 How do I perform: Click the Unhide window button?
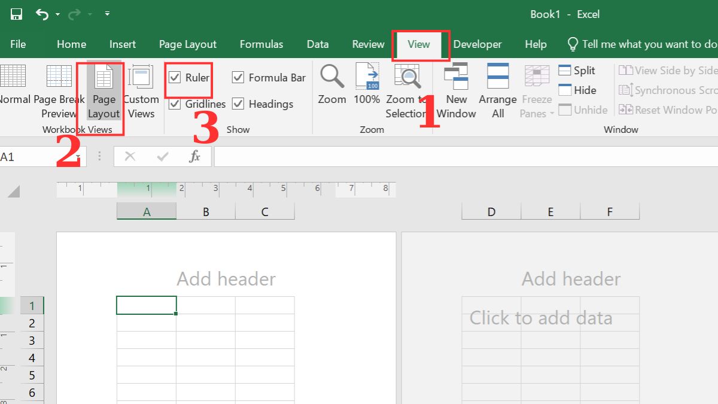click(583, 110)
